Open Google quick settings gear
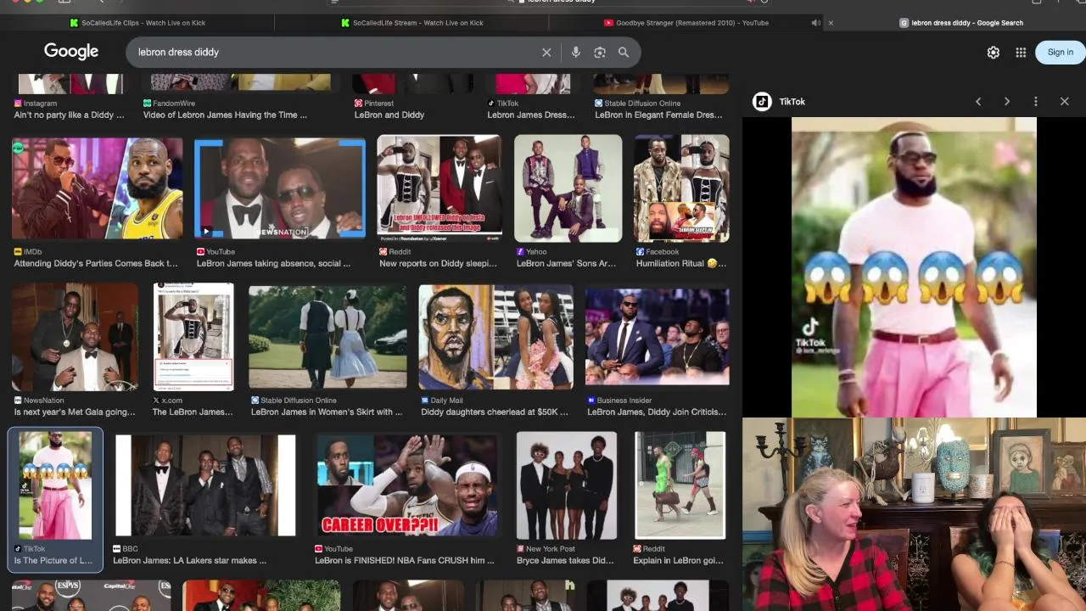Image resolution: width=1086 pixels, height=611 pixels. tap(994, 53)
